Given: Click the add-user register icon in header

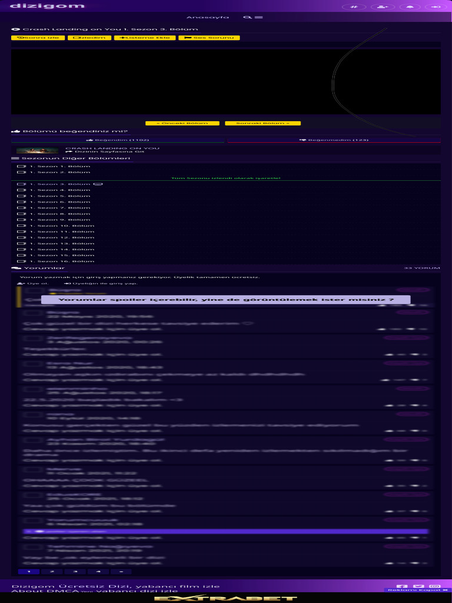Looking at the screenshot, I should [x=382, y=6].
